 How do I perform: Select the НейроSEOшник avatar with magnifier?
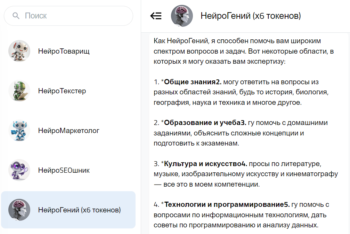coord(19,171)
